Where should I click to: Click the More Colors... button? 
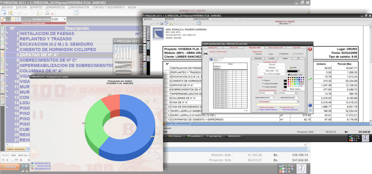[x=296, y=89]
